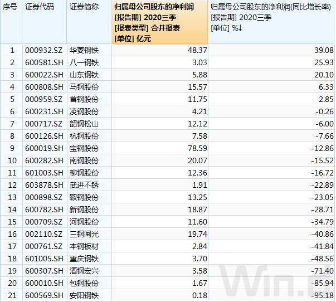Click growth rate value 2.85
Screen dimensions: 336x302
(326, 99)
